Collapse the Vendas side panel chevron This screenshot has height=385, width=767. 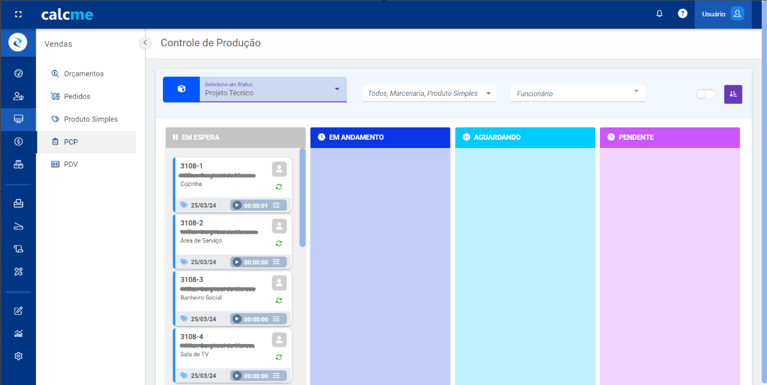tap(145, 43)
